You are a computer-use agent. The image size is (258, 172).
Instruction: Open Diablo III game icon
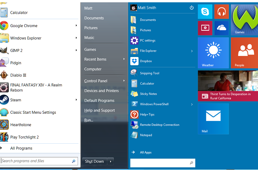4,75
